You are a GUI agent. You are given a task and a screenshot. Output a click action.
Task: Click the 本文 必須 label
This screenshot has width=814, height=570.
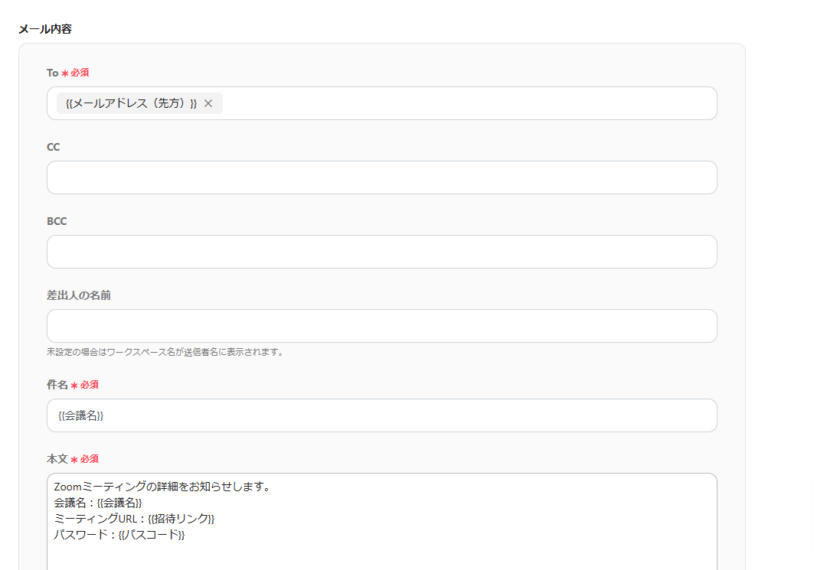click(x=73, y=459)
